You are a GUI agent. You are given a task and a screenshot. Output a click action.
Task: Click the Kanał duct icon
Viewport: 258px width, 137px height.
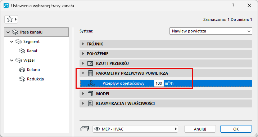[22, 51]
